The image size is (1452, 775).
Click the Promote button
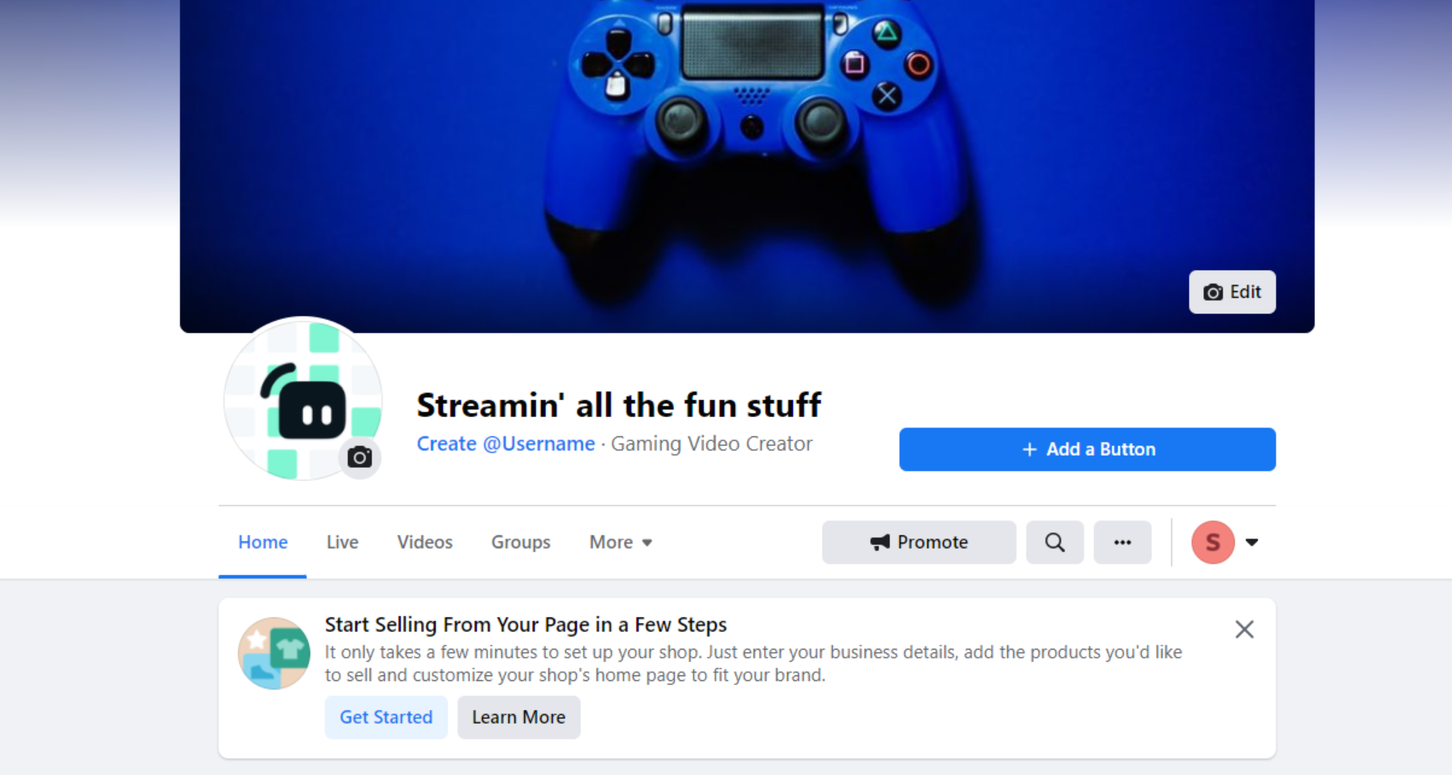click(919, 542)
